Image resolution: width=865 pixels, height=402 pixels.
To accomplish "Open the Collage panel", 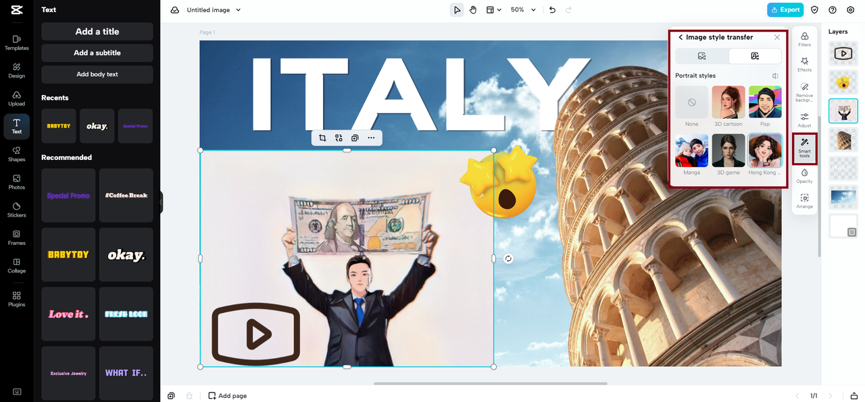I will (x=17, y=266).
